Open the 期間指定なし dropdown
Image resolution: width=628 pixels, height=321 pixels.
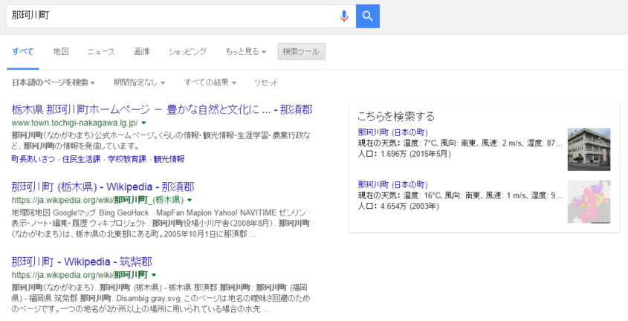point(139,82)
